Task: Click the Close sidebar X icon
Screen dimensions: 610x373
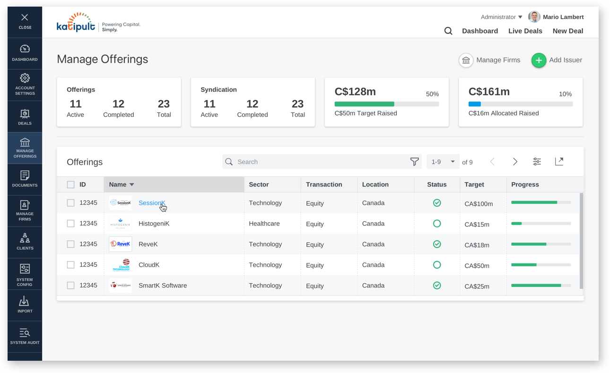Action: coord(25,17)
